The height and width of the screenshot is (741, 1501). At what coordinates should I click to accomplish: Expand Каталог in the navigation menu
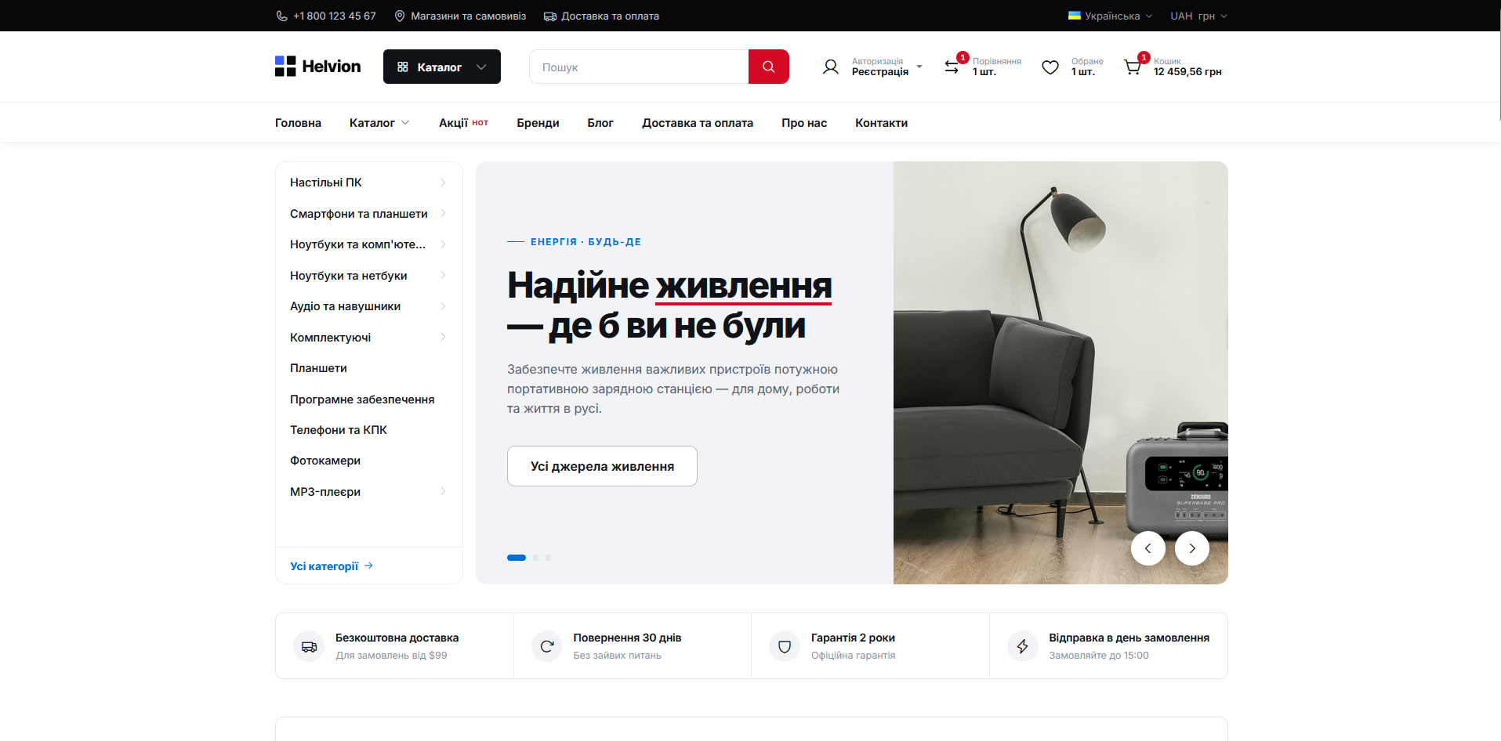click(379, 123)
